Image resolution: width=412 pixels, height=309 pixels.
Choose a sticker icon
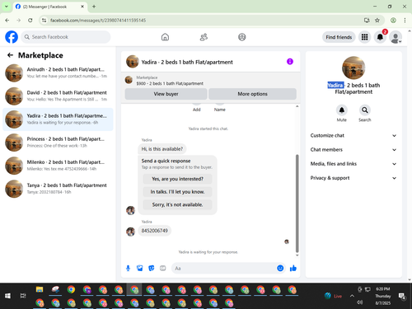click(x=152, y=268)
